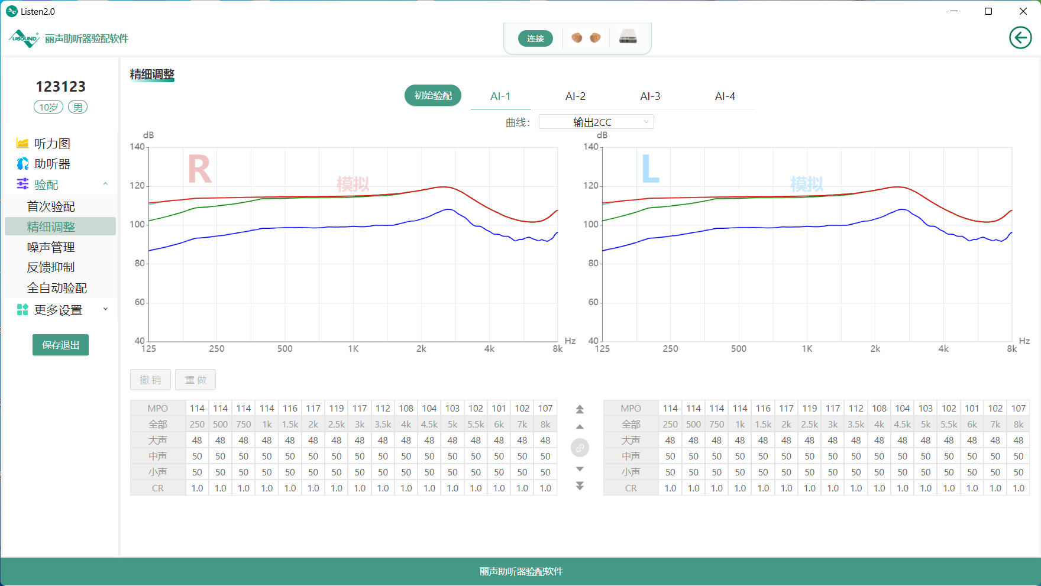Click the 重做 redo button
The width and height of the screenshot is (1041, 586).
click(196, 380)
